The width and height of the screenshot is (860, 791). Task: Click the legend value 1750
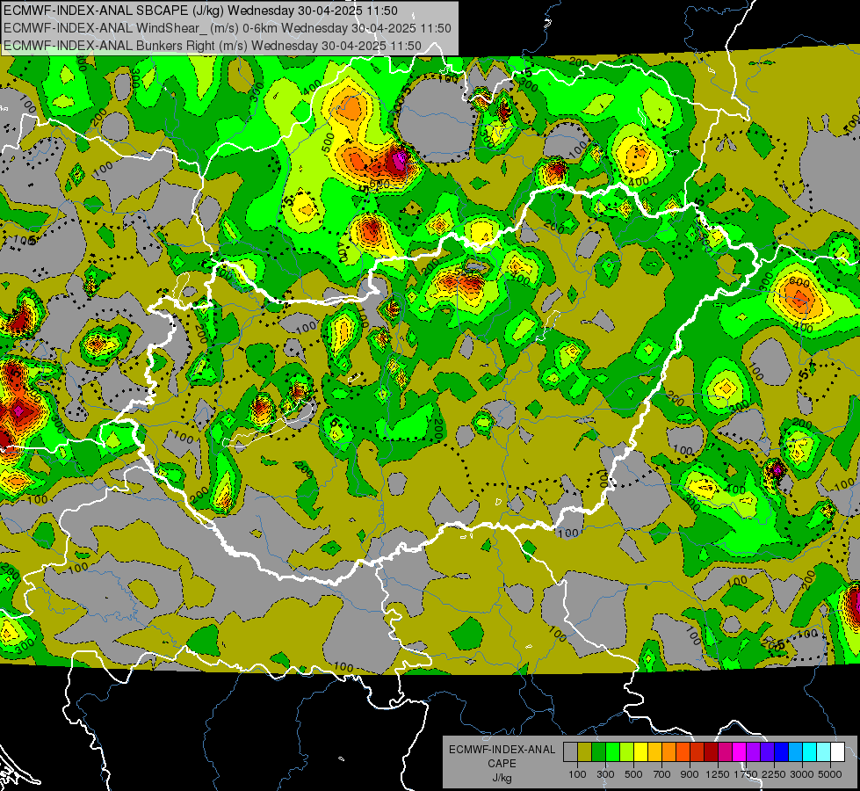pos(746,774)
